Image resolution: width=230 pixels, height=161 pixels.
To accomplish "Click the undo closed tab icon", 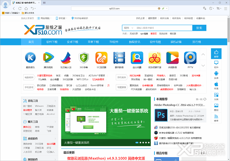I will click(33, 8).
